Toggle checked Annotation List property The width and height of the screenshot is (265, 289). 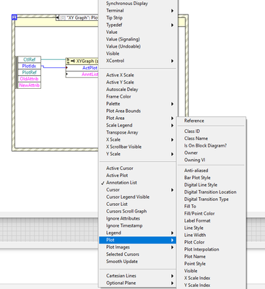point(138,183)
